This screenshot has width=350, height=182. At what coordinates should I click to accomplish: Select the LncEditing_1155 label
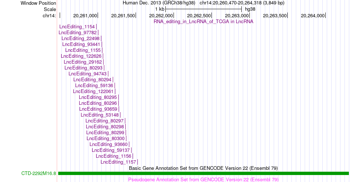pyautogui.click(x=83, y=50)
